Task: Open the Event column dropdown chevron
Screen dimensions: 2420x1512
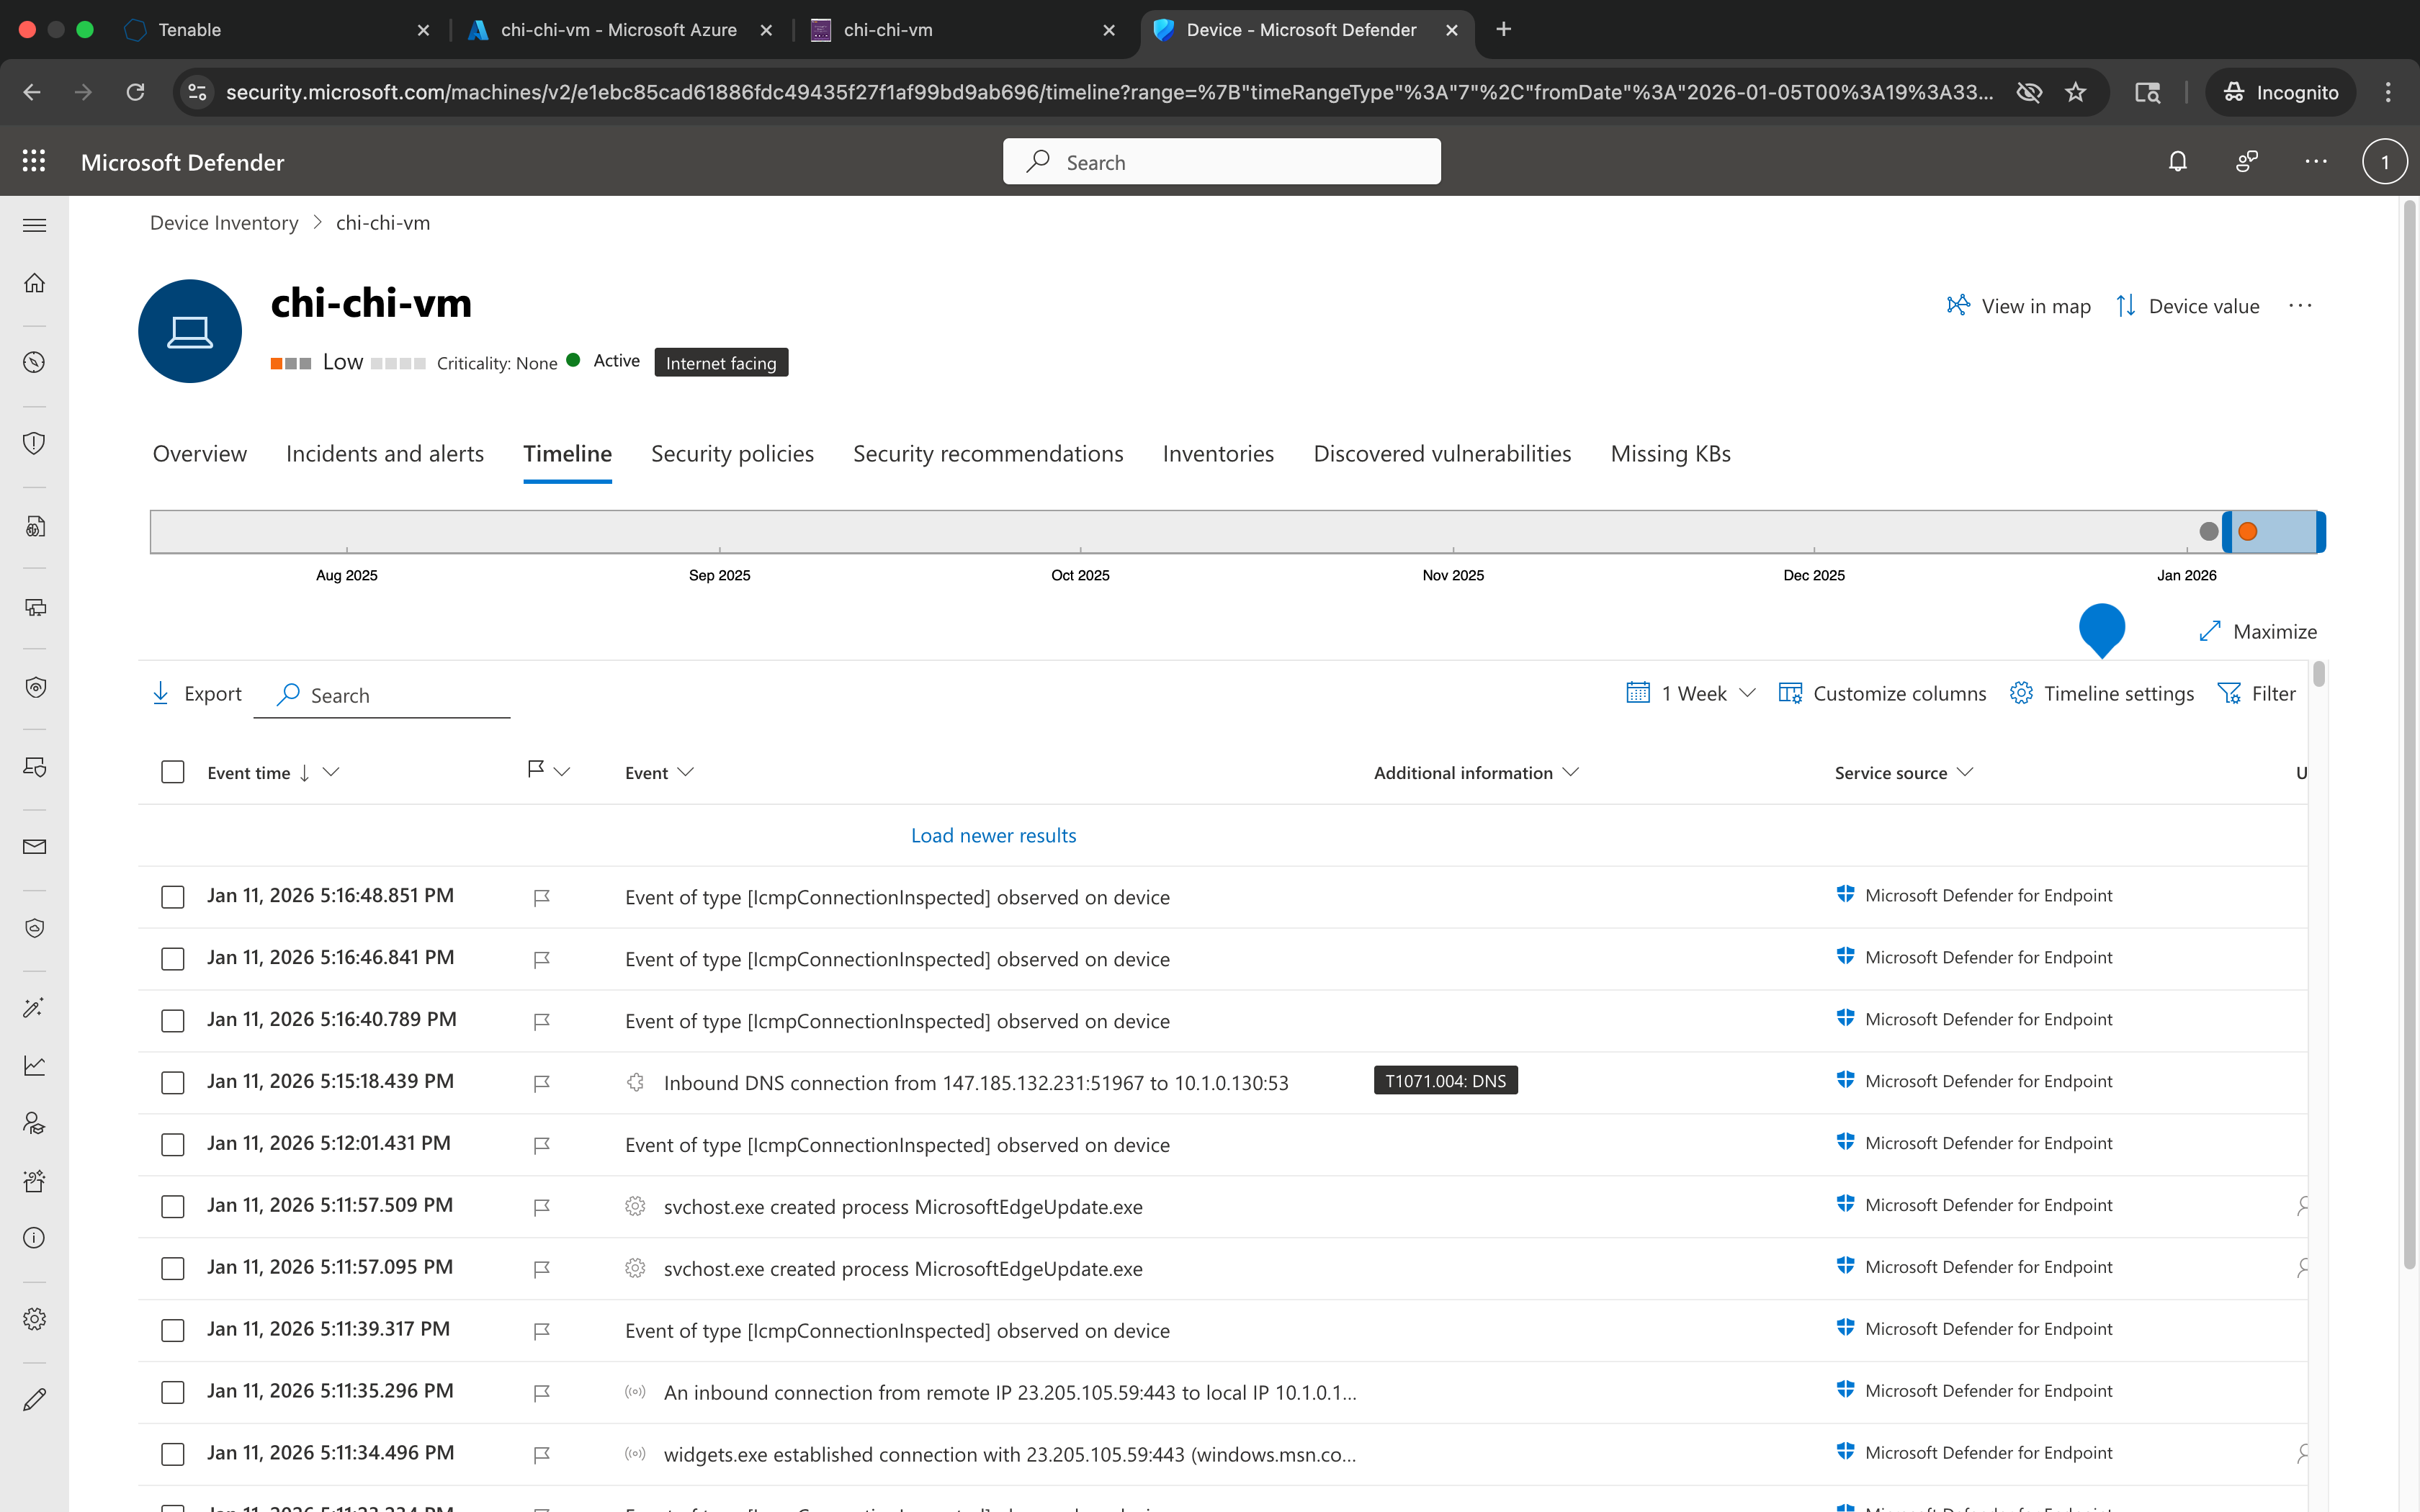Action: [685, 772]
